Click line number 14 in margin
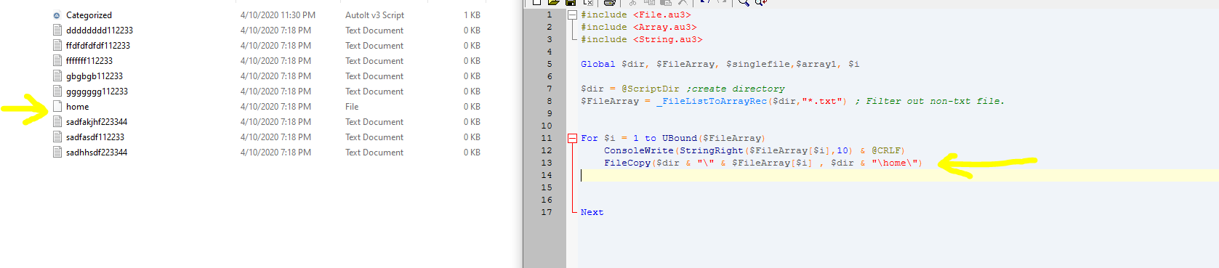Viewport: 1219px width, 268px height. pos(547,175)
